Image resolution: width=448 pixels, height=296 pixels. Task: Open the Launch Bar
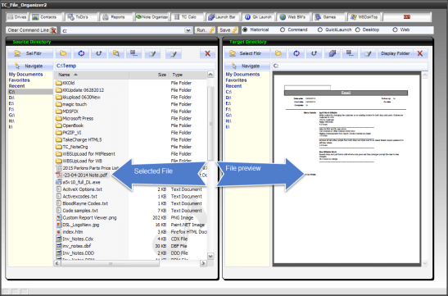(222, 17)
